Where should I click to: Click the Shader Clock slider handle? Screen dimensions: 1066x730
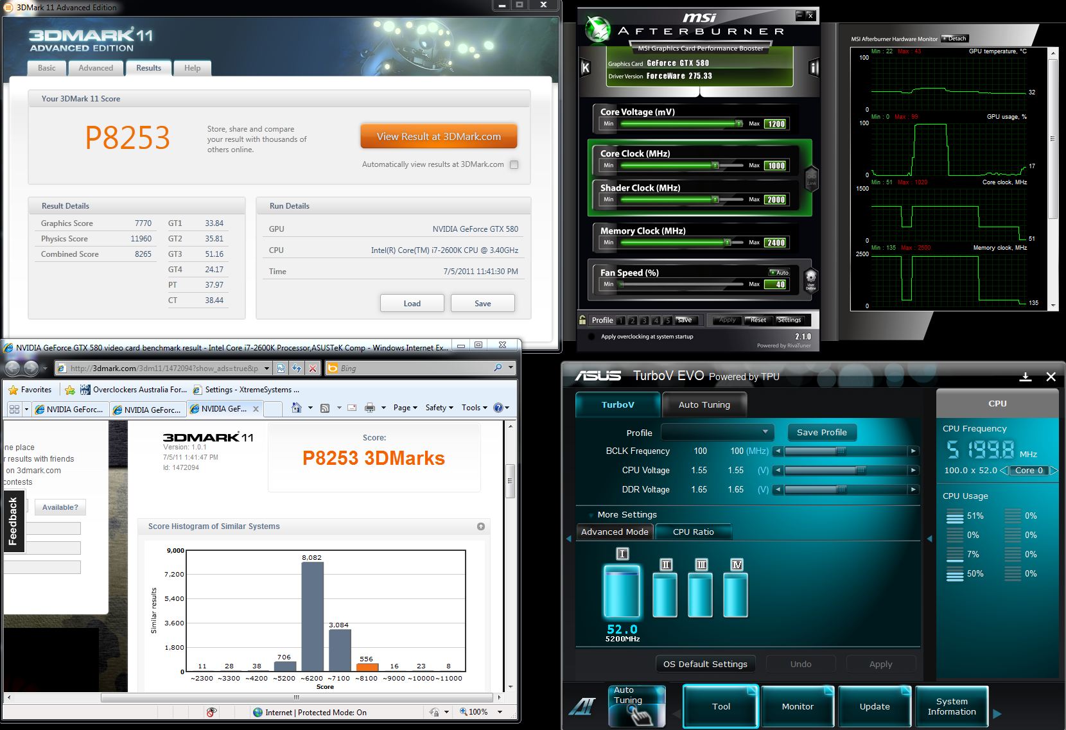coord(715,199)
